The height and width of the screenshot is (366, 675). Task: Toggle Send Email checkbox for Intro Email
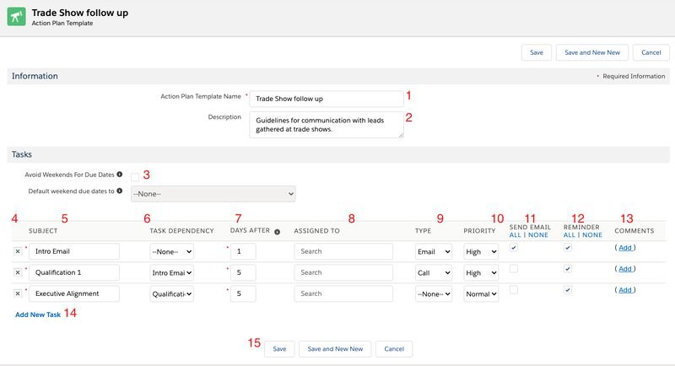(514, 247)
